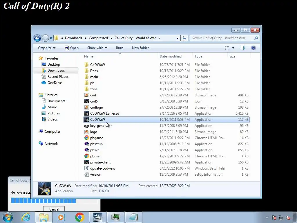Screen dimensions: 297x223
Task: Open Windows Media Player from taskbar
Action: [x=61, y=217]
